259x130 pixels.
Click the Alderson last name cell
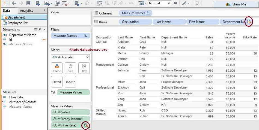[123, 42]
